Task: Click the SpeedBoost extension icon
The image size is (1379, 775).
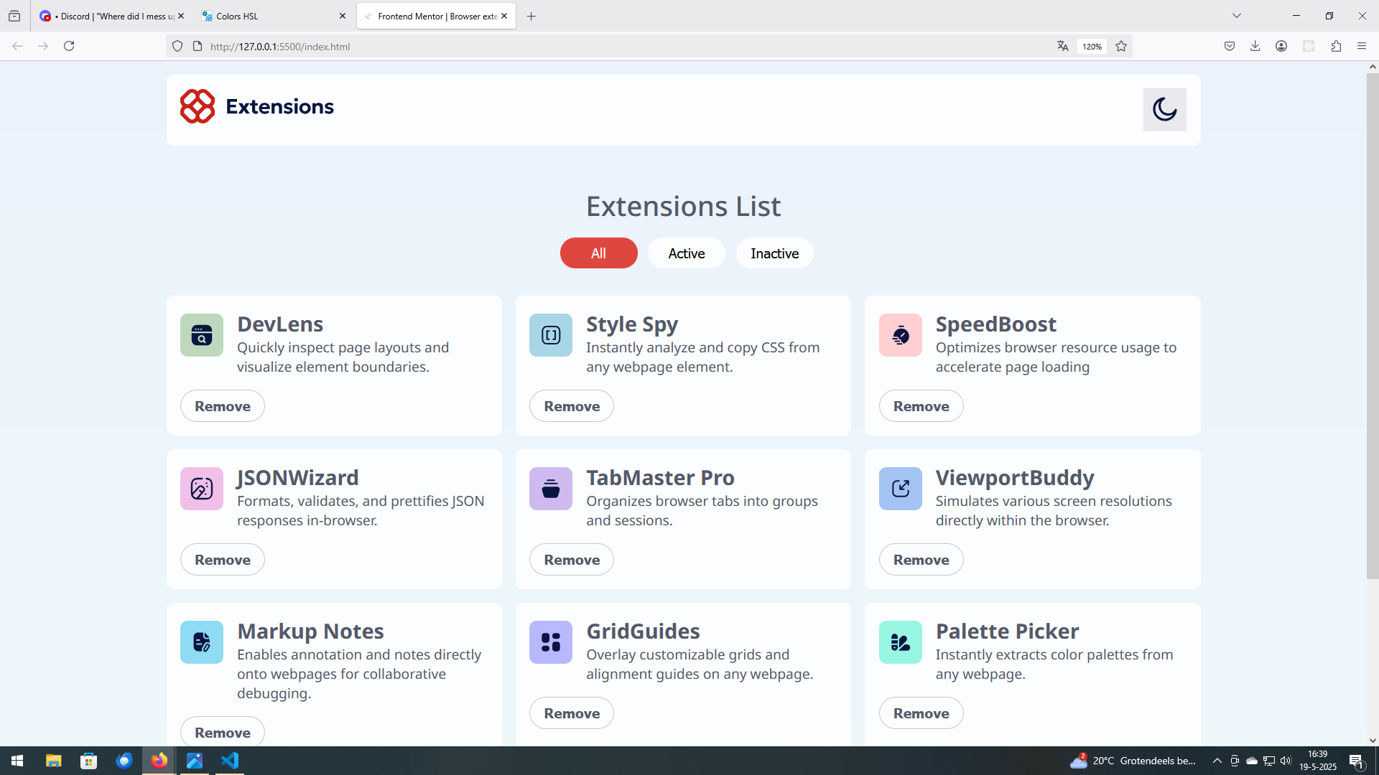Action: coord(900,335)
